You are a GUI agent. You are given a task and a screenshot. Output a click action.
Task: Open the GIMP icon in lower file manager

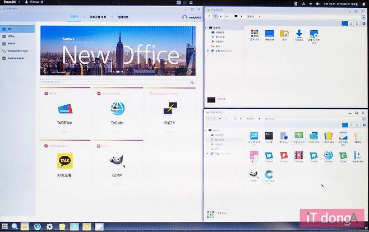tap(253, 176)
